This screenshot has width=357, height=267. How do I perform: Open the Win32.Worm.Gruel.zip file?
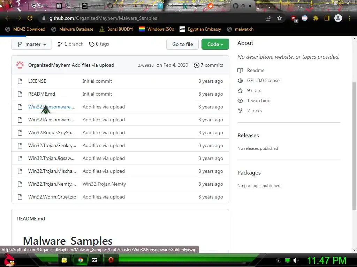click(52, 197)
